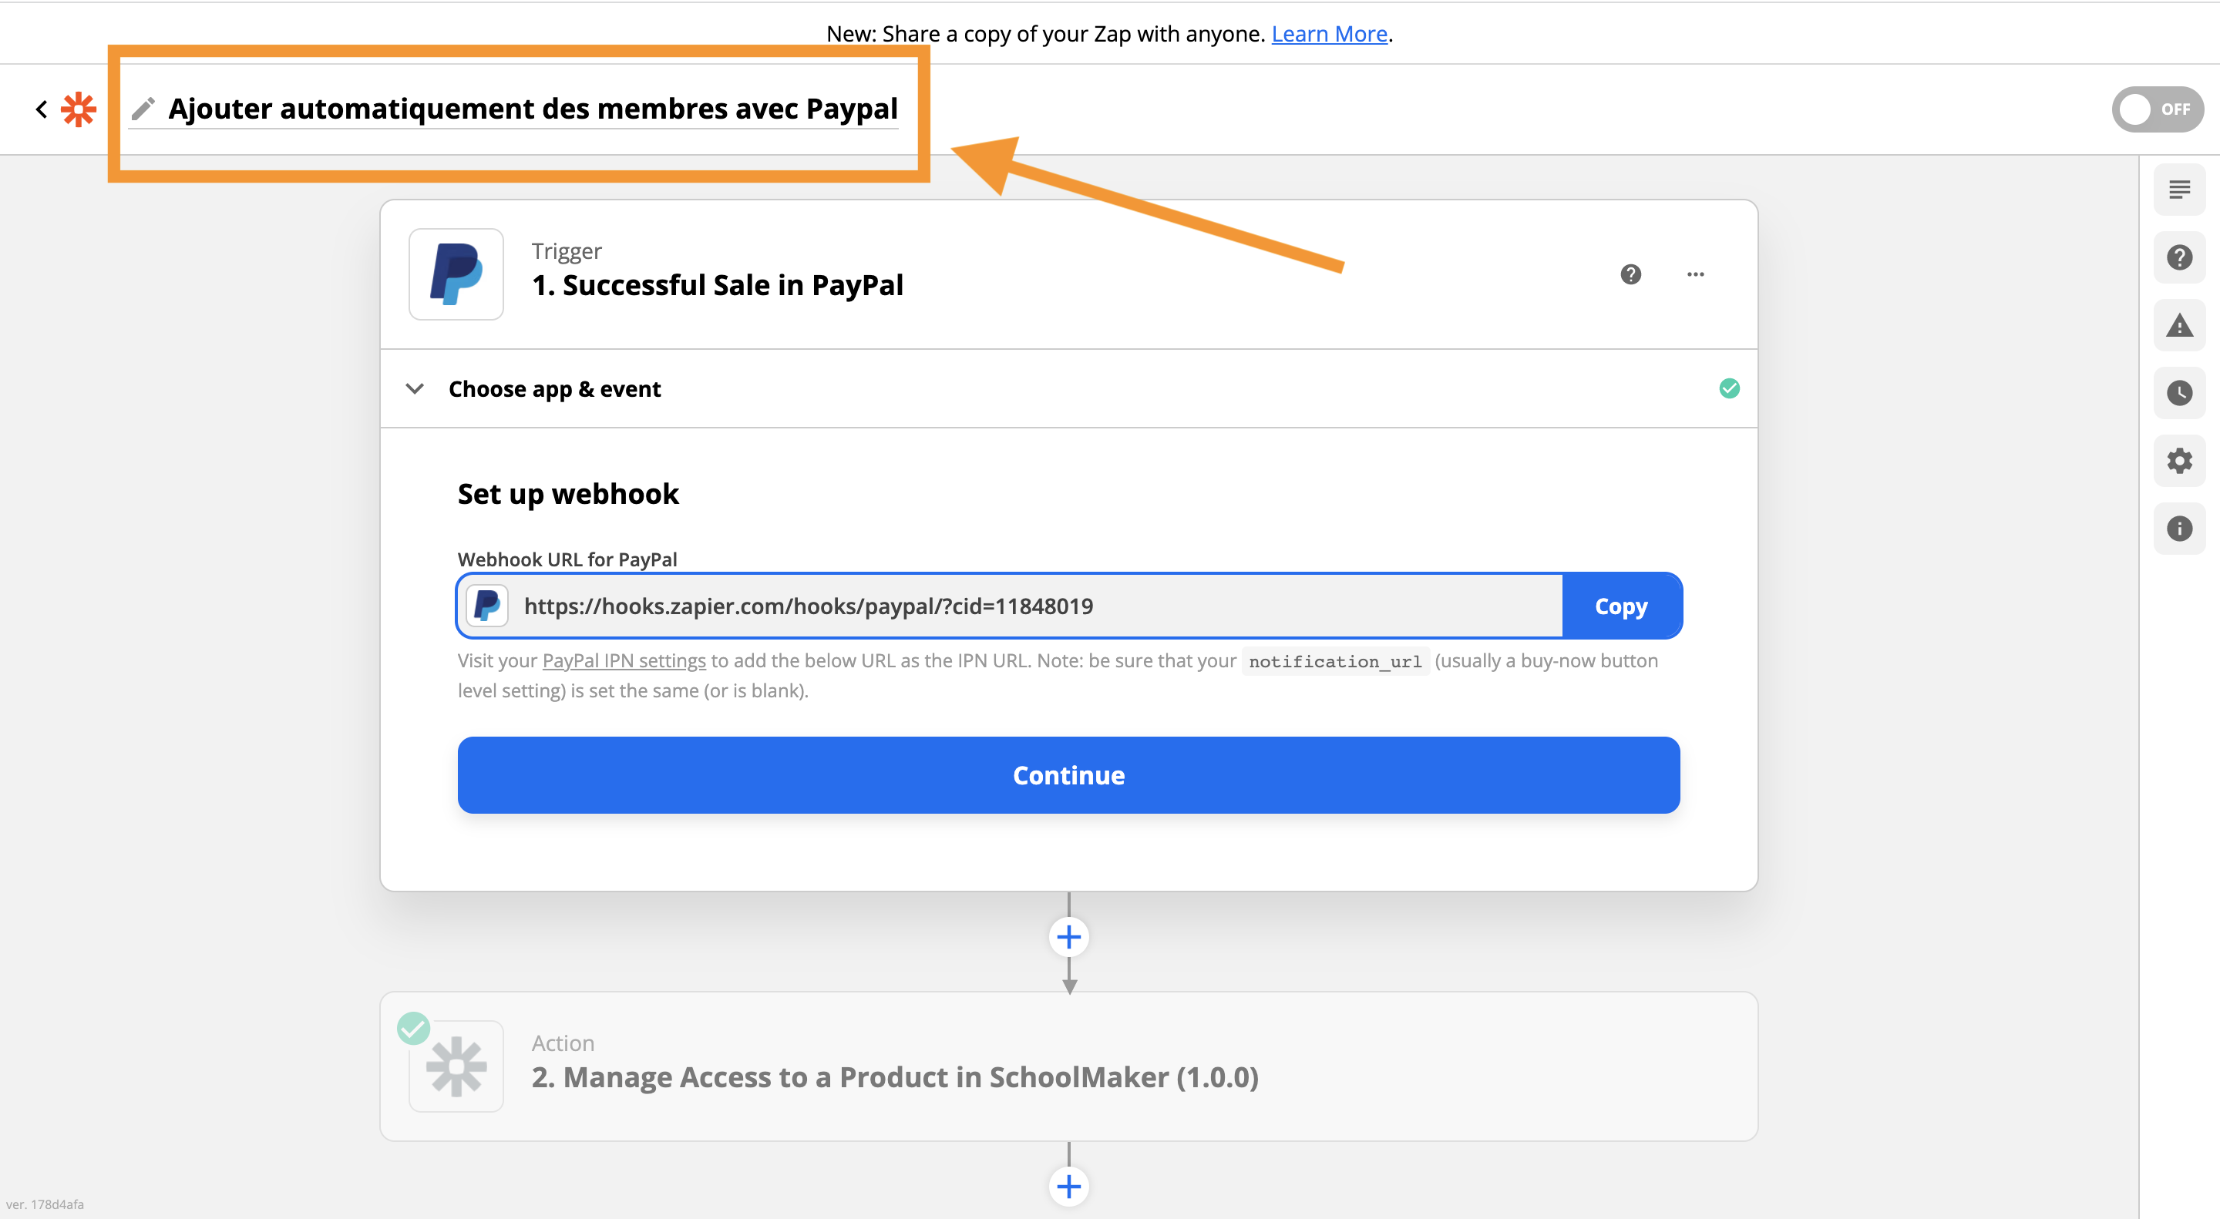Add a step between trigger and action
The height and width of the screenshot is (1219, 2220).
[x=1068, y=936]
